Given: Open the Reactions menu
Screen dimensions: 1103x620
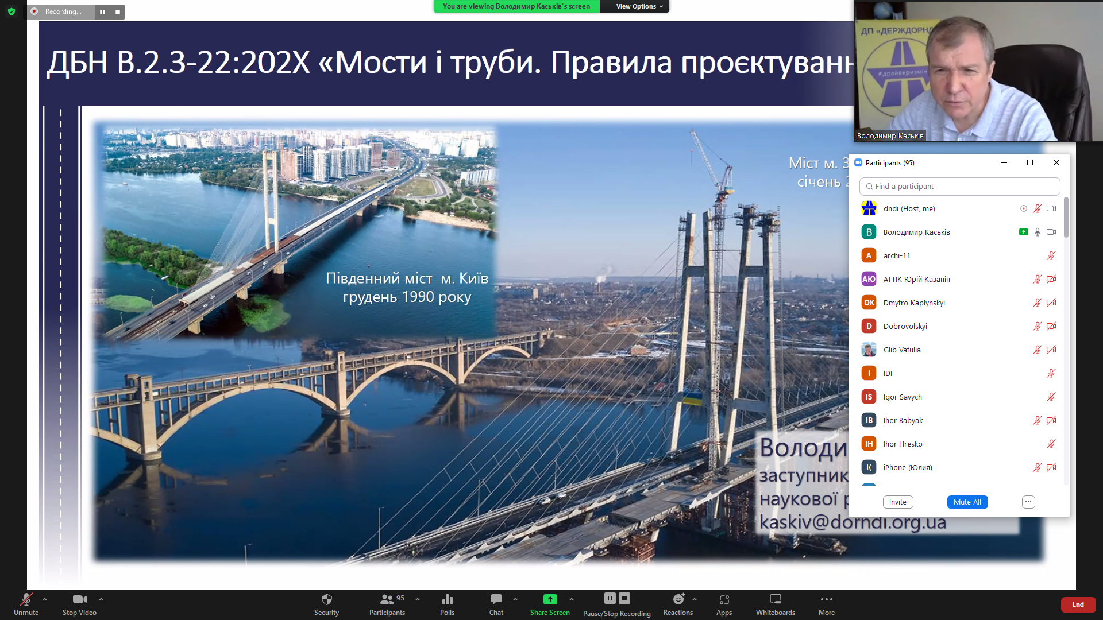Looking at the screenshot, I should (x=678, y=600).
